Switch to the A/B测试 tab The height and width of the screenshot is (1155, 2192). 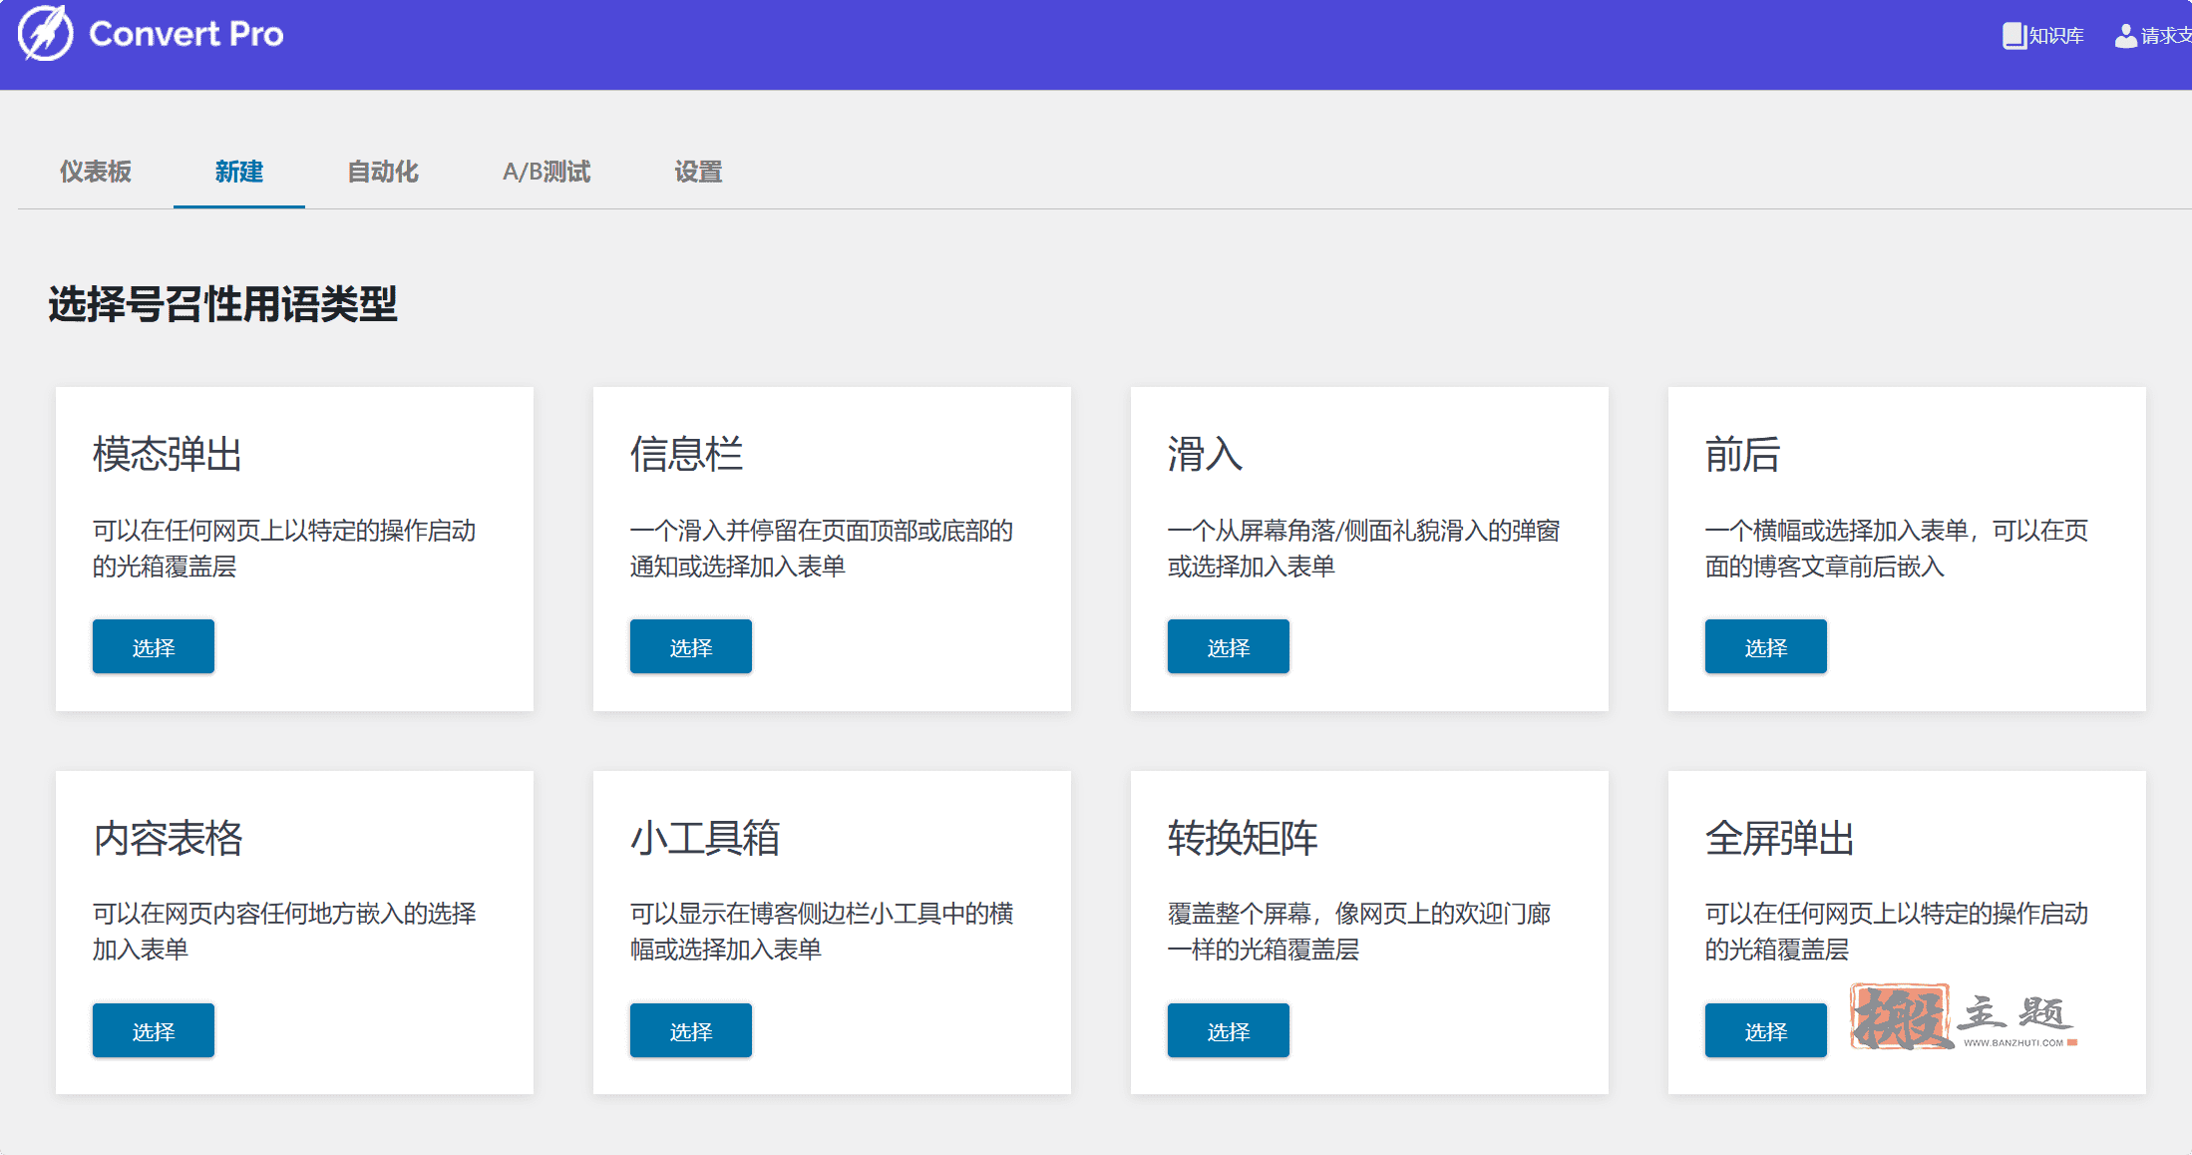[547, 172]
